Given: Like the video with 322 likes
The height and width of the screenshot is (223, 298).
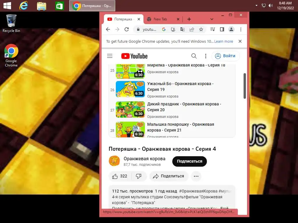Looking at the screenshot, I should click(x=120, y=176).
